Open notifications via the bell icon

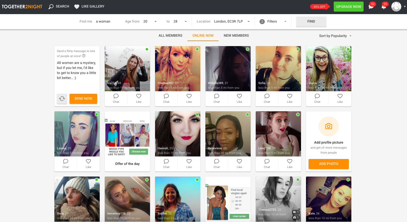pyautogui.click(x=384, y=6)
